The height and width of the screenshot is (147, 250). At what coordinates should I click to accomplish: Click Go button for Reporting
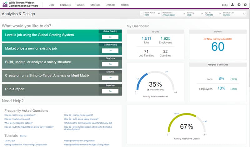pyautogui.click(x=110, y=91)
